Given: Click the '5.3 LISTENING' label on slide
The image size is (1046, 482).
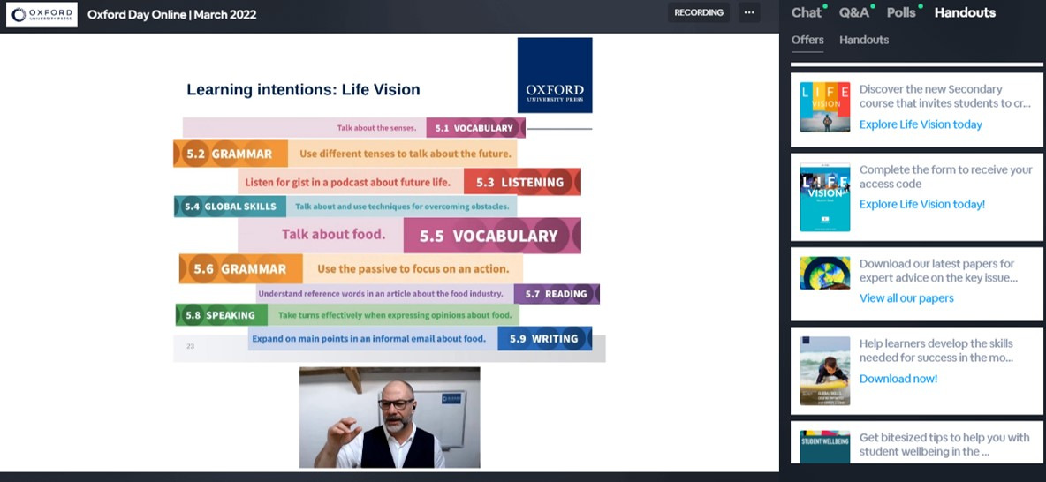Looking at the screenshot, I should (x=521, y=182).
